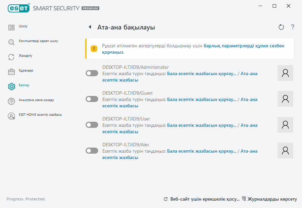
Task: Click Веб-сайт үшін ерекшелік қосу link
Action: point(205,199)
